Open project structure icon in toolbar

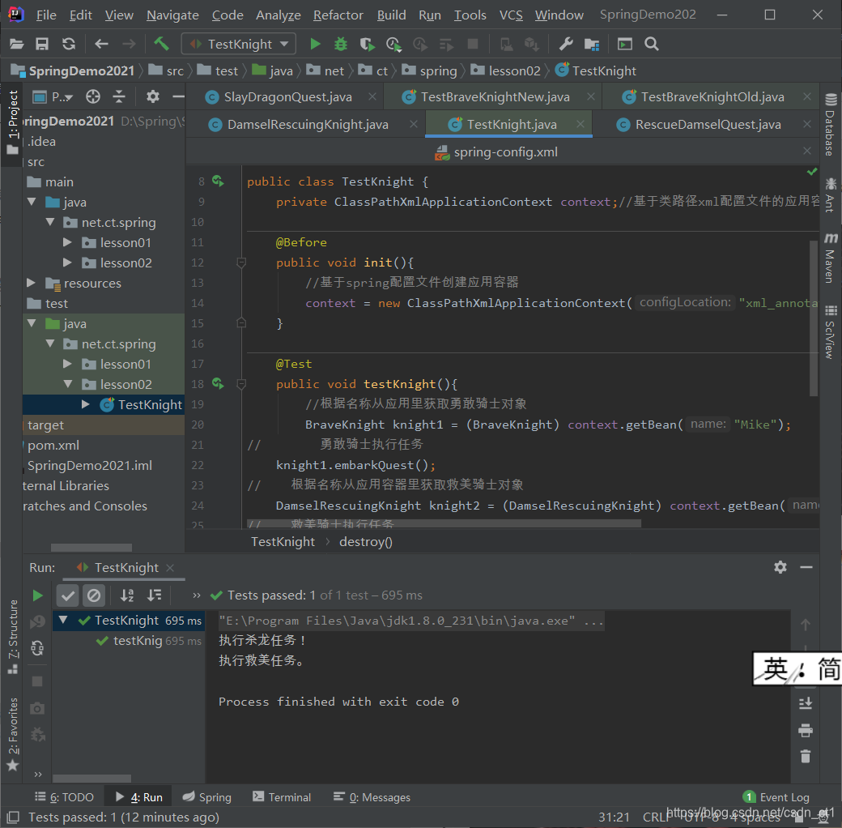[x=592, y=44]
